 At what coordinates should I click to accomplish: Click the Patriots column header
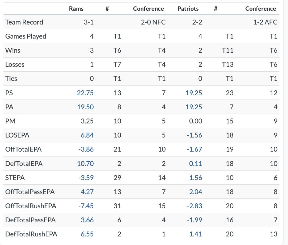(x=188, y=9)
